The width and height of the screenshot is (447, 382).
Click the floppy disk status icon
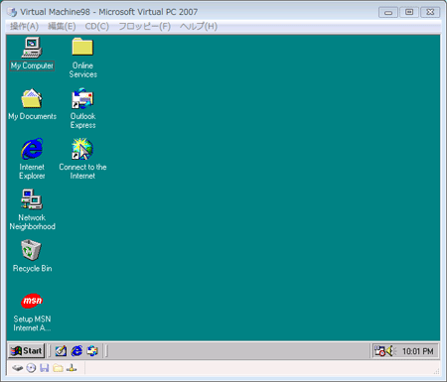45,368
